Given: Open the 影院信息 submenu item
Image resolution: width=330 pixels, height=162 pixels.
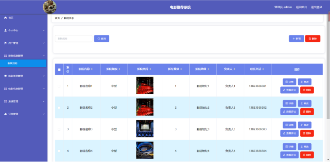Looking at the screenshot, I should [23, 63].
